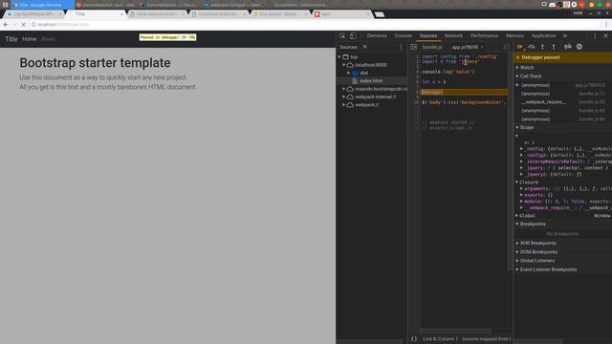The width and height of the screenshot is (612, 344).
Task: Open the system applications menu icon
Action: [5, 5]
